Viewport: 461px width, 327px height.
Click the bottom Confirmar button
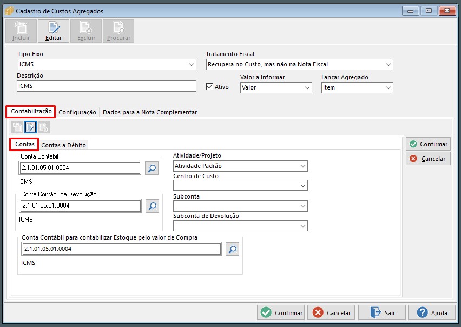click(x=281, y=312)
